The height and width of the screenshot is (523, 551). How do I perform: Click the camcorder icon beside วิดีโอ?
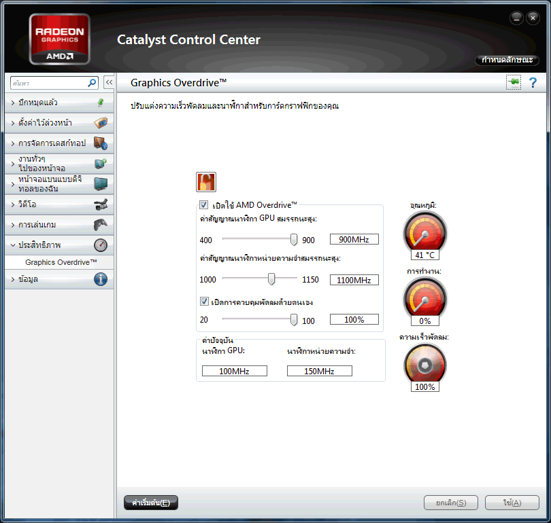(x=101, y=204)
